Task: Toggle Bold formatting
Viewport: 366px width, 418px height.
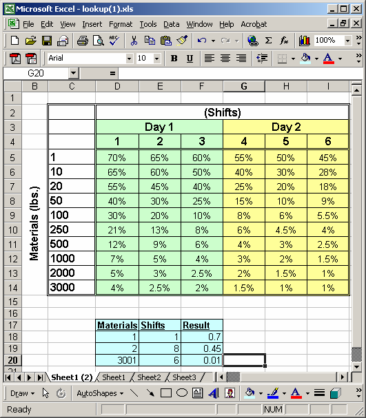Action: pos(174,59)
